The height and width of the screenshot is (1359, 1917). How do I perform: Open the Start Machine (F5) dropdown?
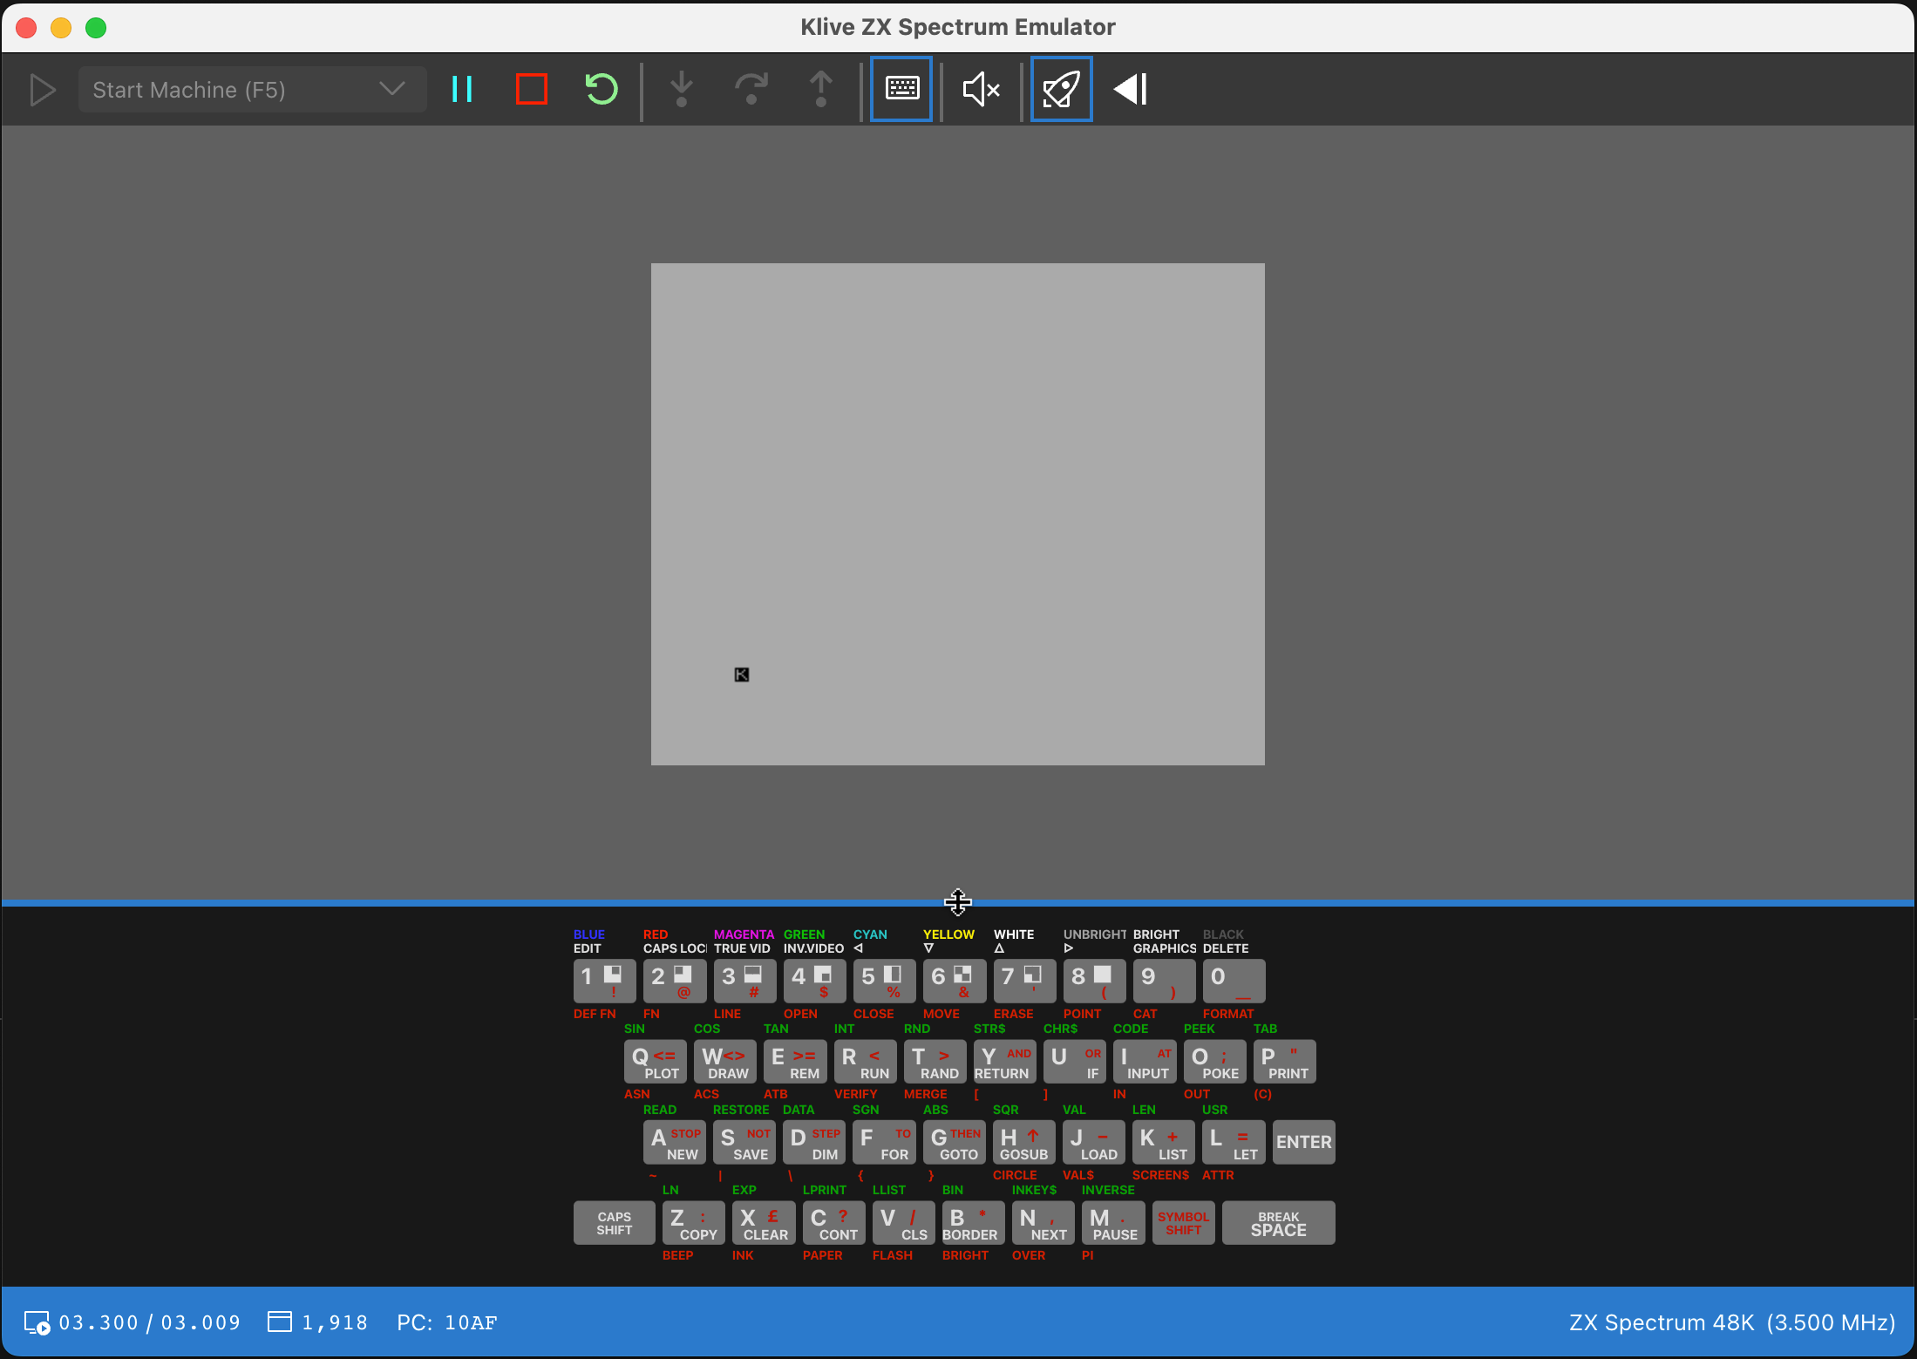coord(252,90)
